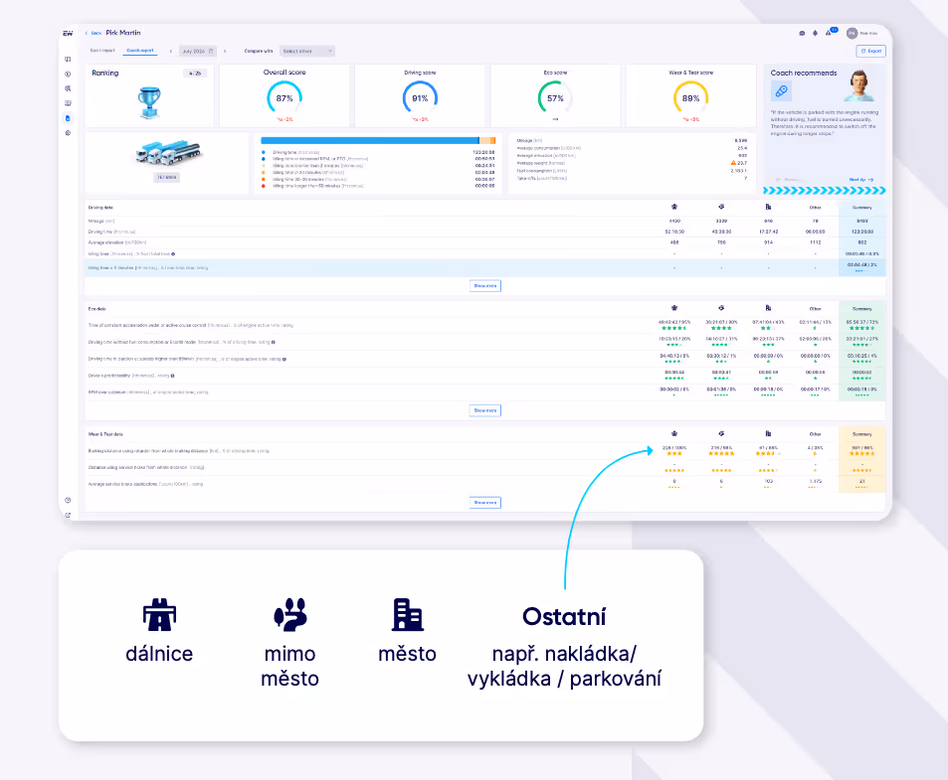Open the warning alerts icon with blue badge
Viewport: 948px width, 780px height.
[x=830, y=33]
